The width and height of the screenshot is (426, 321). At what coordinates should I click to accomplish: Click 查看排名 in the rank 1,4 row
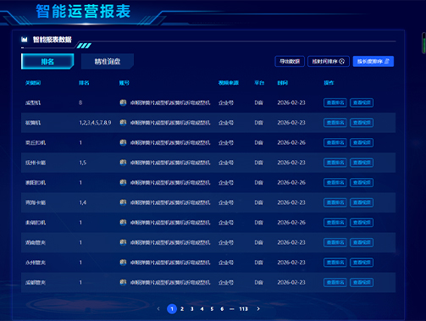point(335,202)
